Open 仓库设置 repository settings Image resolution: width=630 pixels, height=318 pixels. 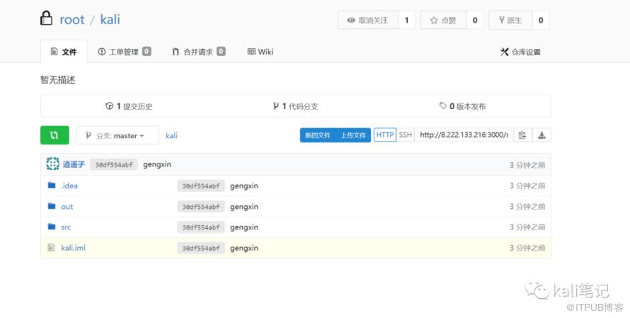(x=520, y=52)
